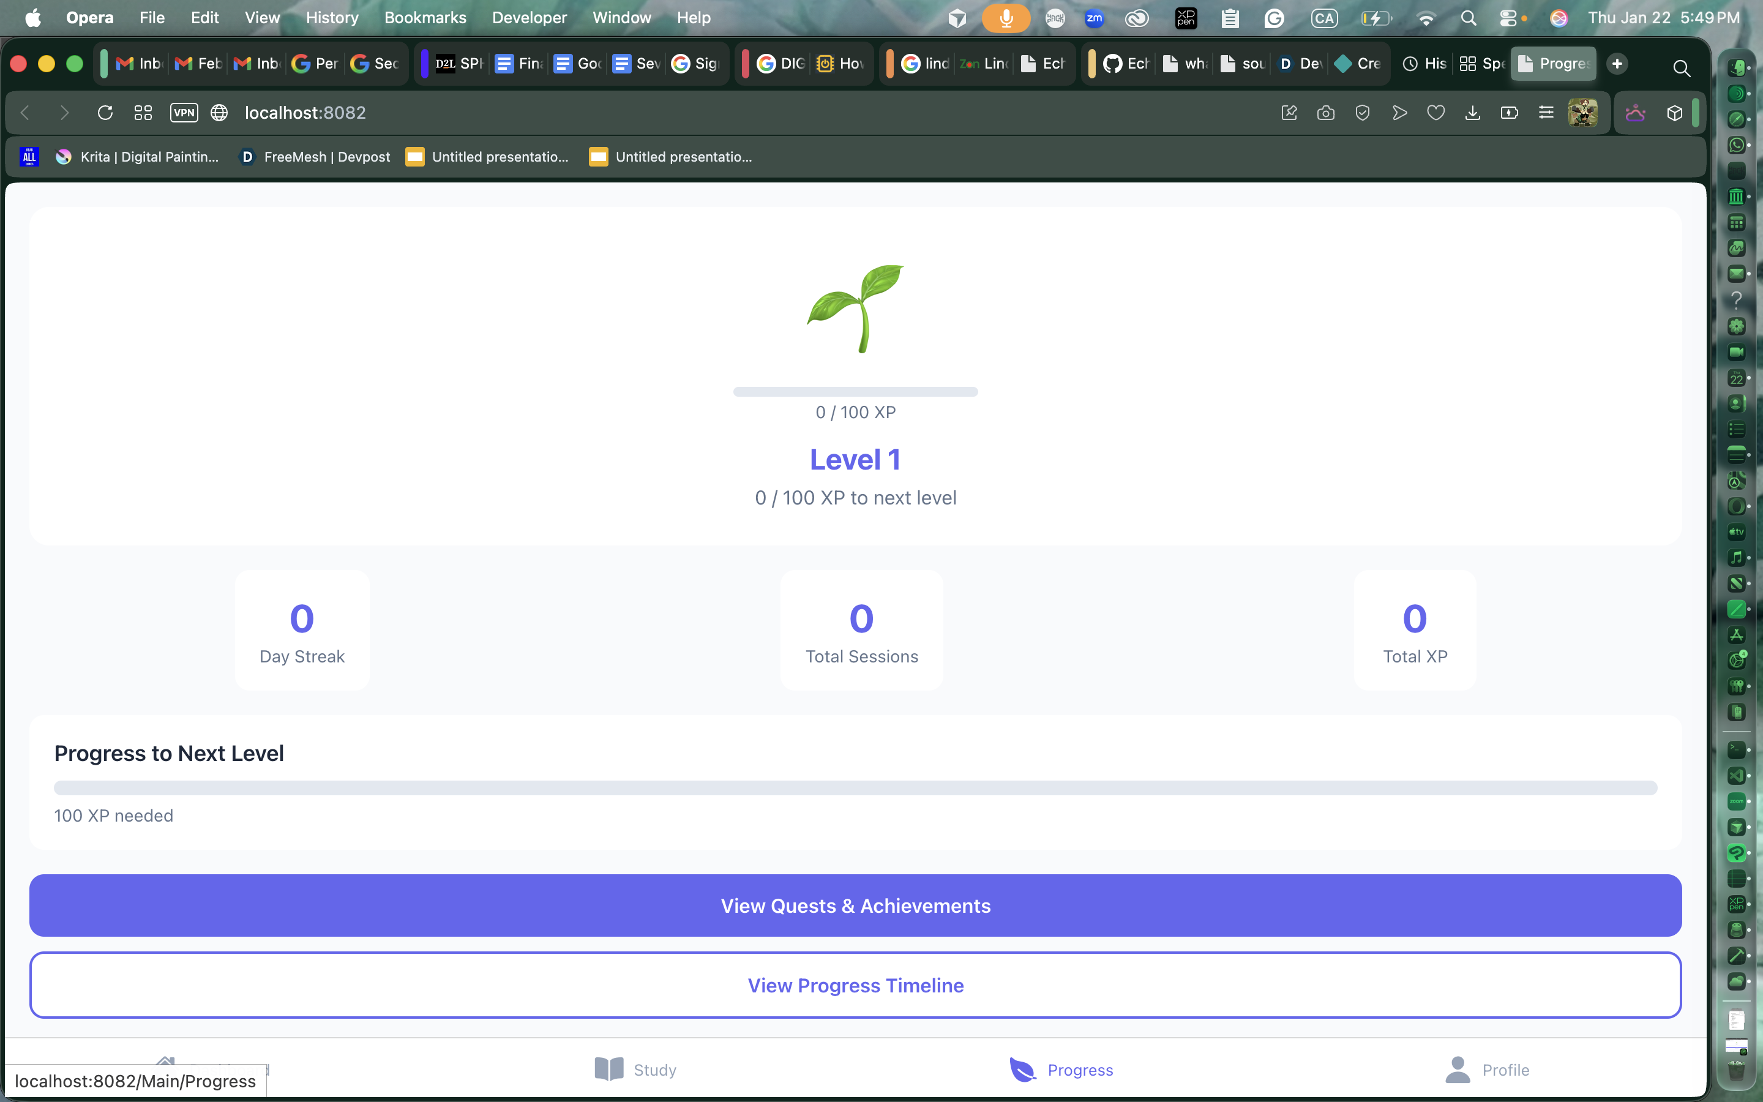Open the Speed Dial grid icon
The image size is (1763, 1102).
[143, 113]
